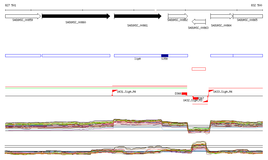
Task: Click the SAOUHSC_00863 label text
Action: [198, 28]
